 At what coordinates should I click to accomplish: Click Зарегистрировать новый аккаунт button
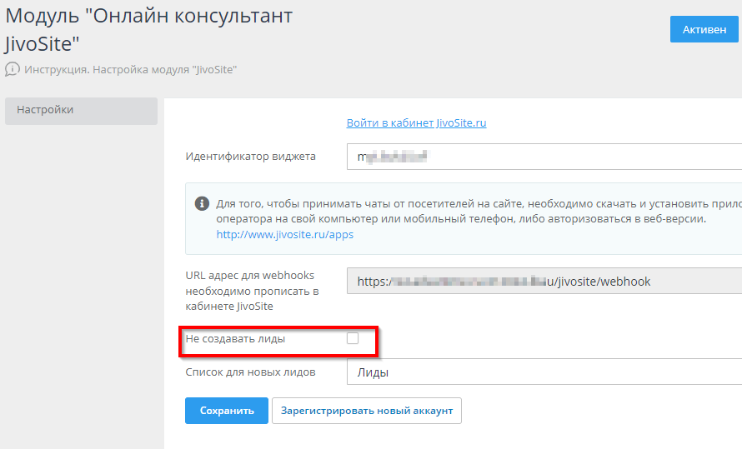pos(366,411)
